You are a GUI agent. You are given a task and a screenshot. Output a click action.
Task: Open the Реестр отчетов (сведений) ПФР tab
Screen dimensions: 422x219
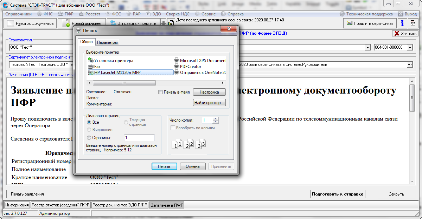pyautogui.click(x=60, y=205)
